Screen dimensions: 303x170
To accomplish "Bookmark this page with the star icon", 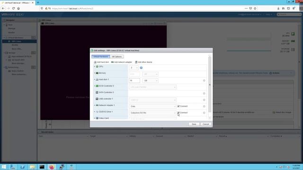I will [x=255, y=8].
